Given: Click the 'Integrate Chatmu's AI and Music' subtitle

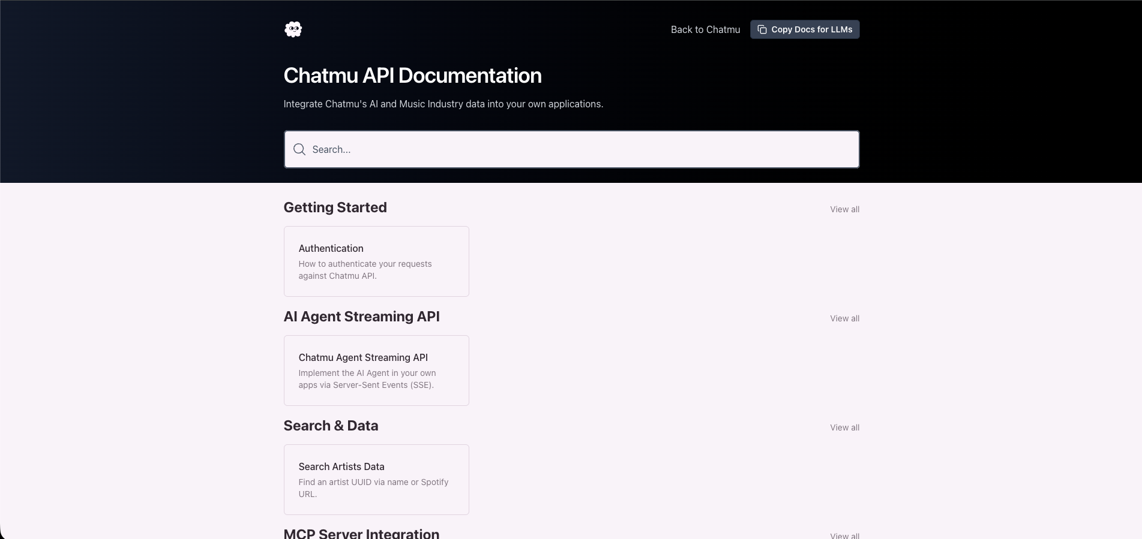Looking at the screenshot, I should [443, 104].
